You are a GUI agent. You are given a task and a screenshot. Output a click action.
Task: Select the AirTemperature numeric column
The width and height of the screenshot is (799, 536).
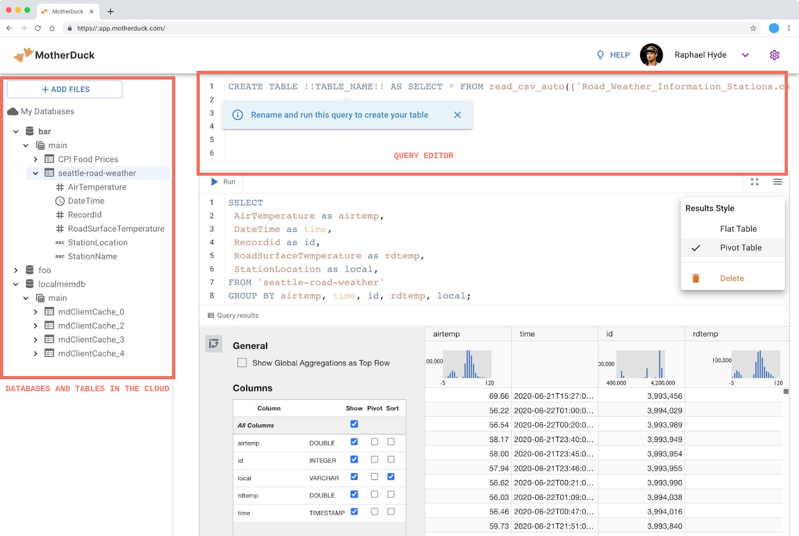pyautogui.click(x=97, y=187)
